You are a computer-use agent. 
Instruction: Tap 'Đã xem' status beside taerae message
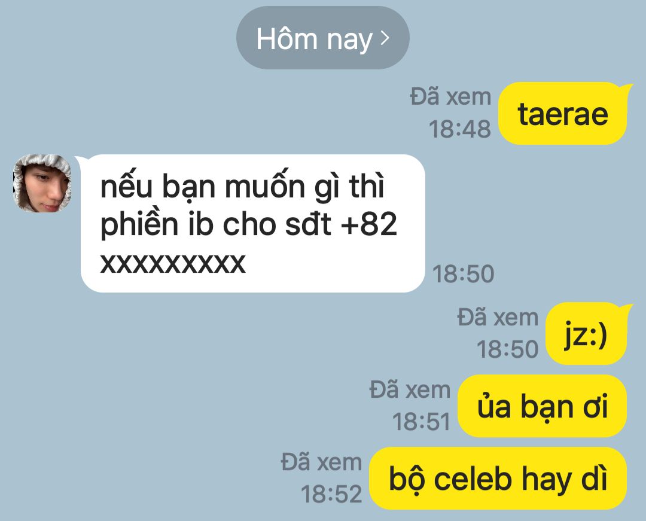pos(450,97)
